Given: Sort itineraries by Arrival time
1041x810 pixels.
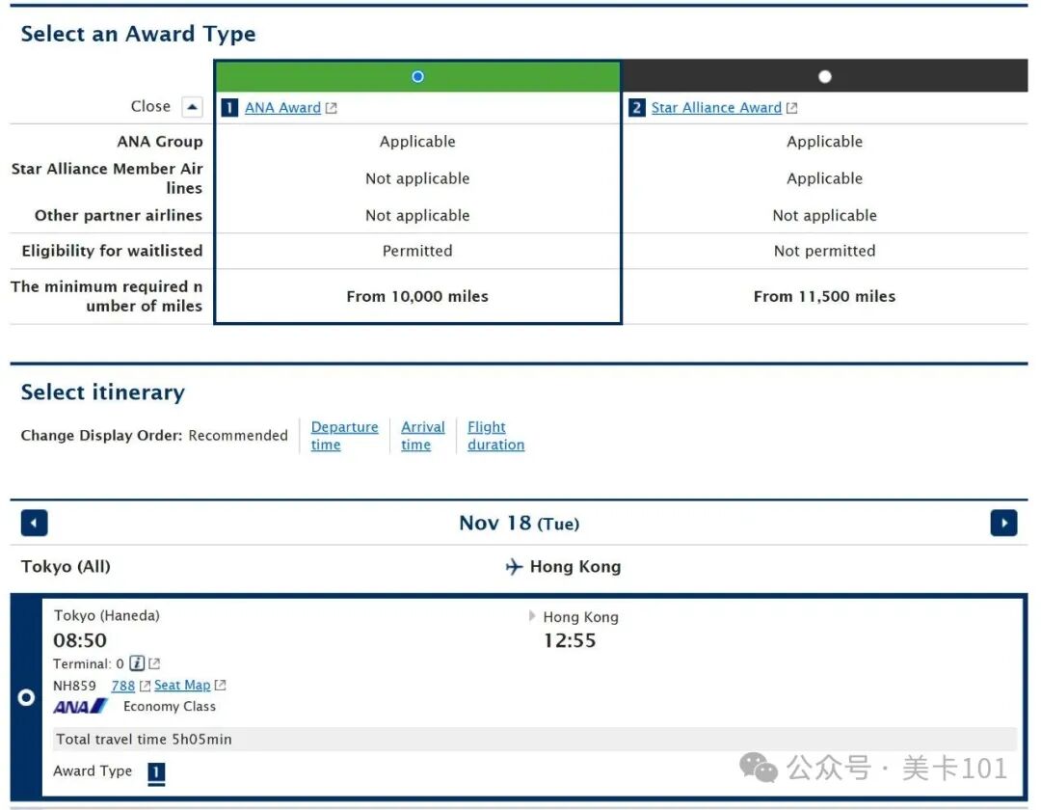Looking at the screenshot, I should (423, 436).
